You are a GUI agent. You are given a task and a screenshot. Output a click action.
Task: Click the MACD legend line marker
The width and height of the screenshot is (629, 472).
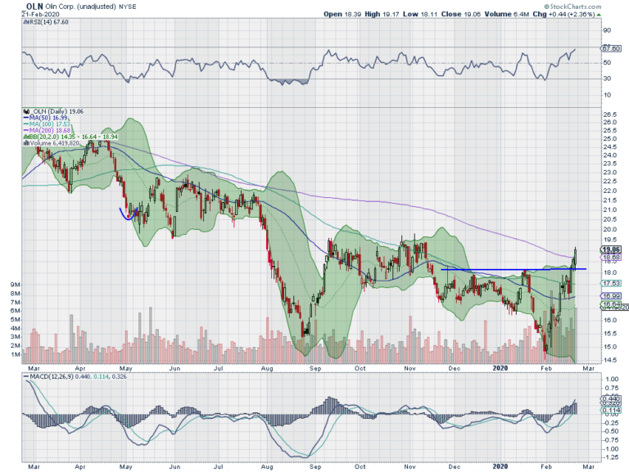tap(26, 376)
